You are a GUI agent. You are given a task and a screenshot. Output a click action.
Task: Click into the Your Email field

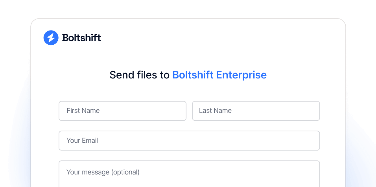point(189,141)
